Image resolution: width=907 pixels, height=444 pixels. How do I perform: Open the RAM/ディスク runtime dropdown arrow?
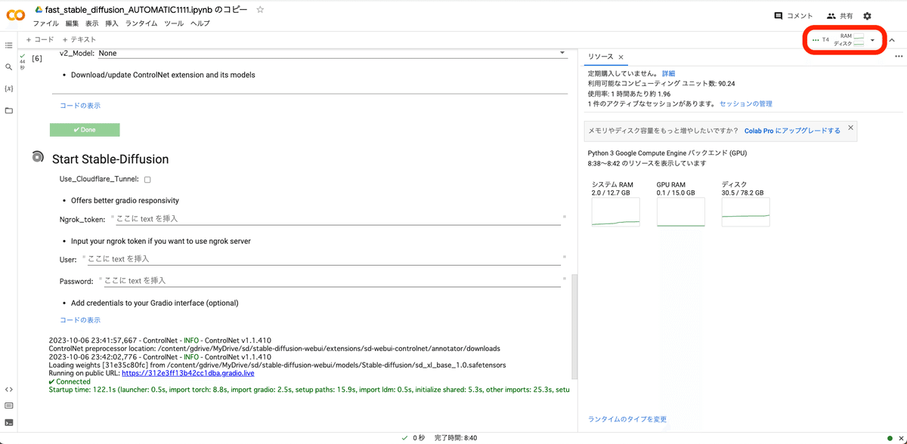pyautogui.click(x=872, y=40)
